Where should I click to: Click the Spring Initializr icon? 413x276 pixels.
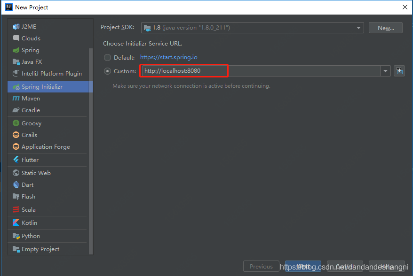click(x=16, y=87)
